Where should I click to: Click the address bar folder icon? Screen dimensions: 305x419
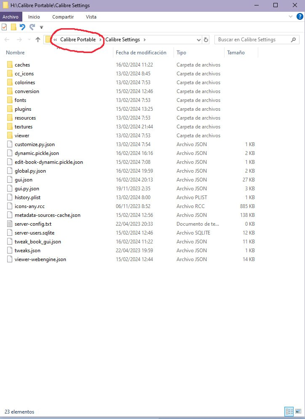[x=48, y=40]
